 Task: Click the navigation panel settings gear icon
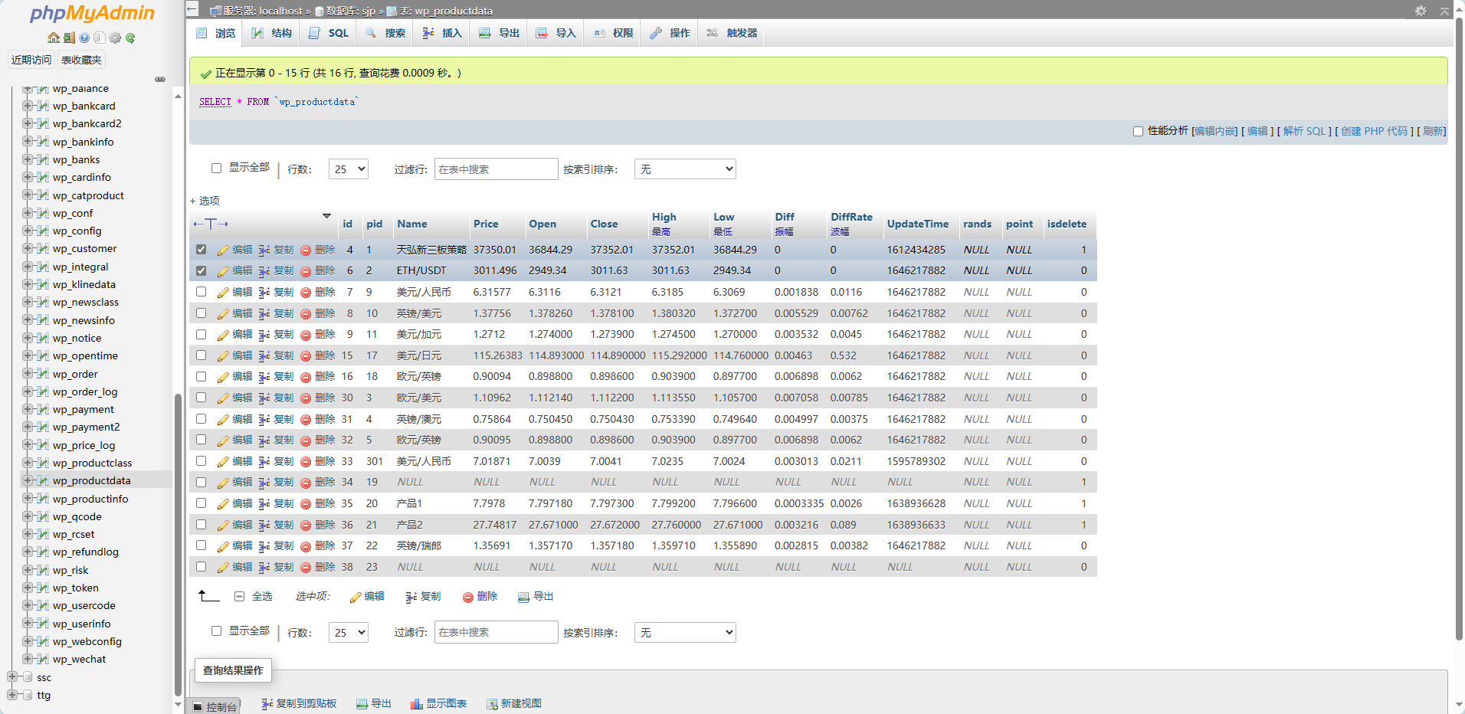pyautogui.click(x=115, y=38)
